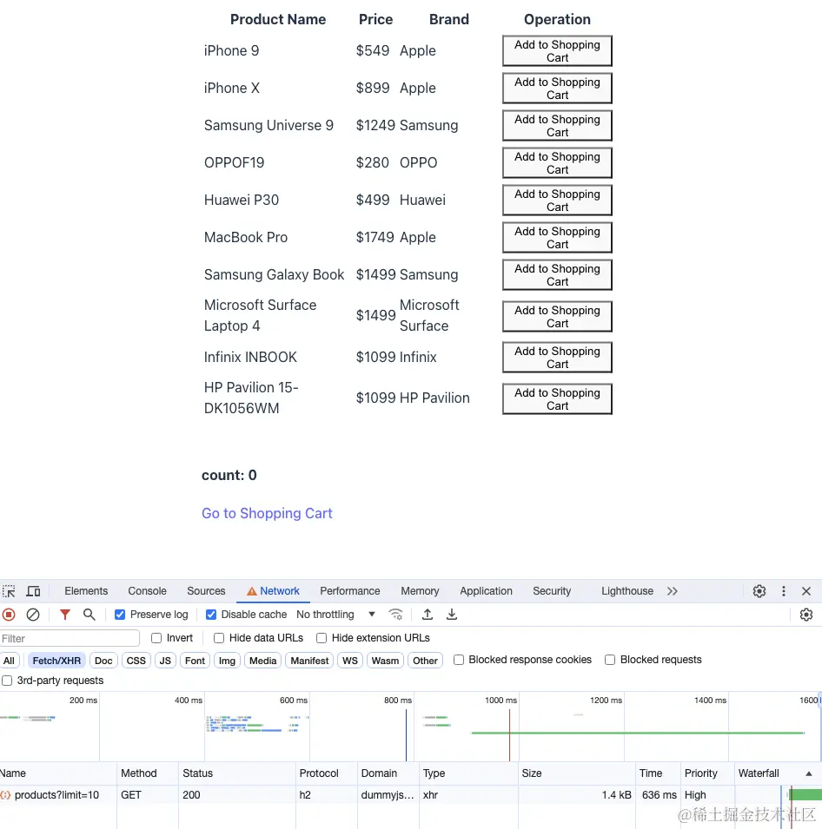Viewport: 822px width, 829px height.
Task: Add Samsung Universe 9 to cart
Action: [557, 126]
